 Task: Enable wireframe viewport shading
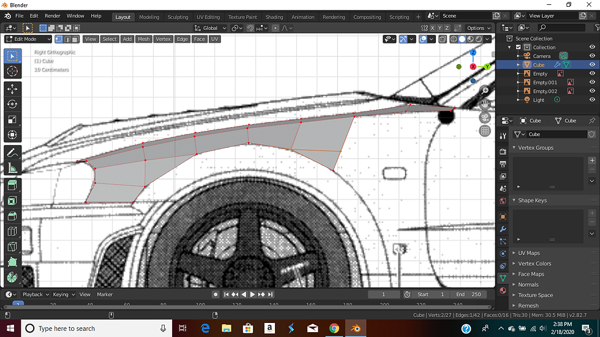(454, 39)
